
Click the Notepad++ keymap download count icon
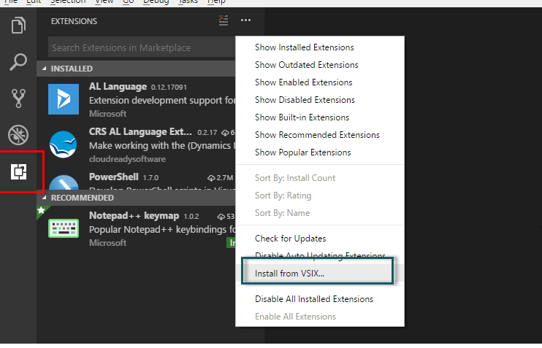pyautogui.click(x=221, y=217)
